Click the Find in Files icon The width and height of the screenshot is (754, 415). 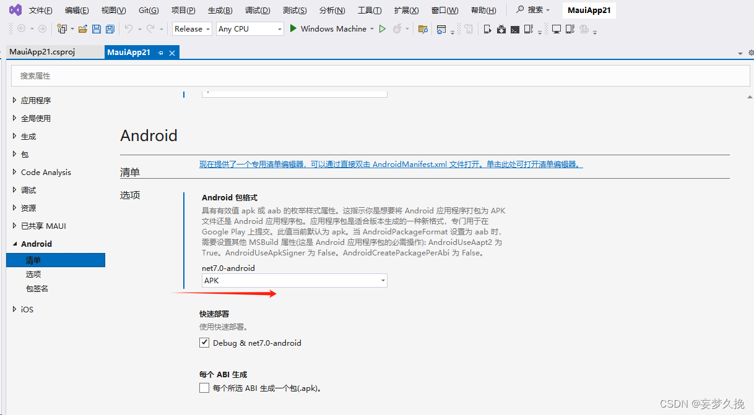(422, 28)
